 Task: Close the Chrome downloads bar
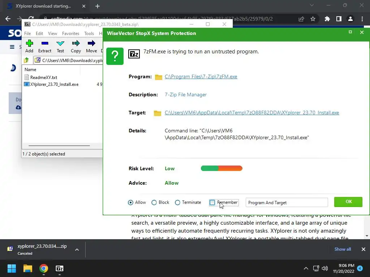[363, 249]
